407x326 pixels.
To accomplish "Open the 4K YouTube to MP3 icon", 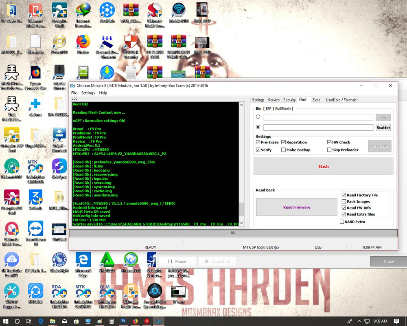I will tap(12, 264).
